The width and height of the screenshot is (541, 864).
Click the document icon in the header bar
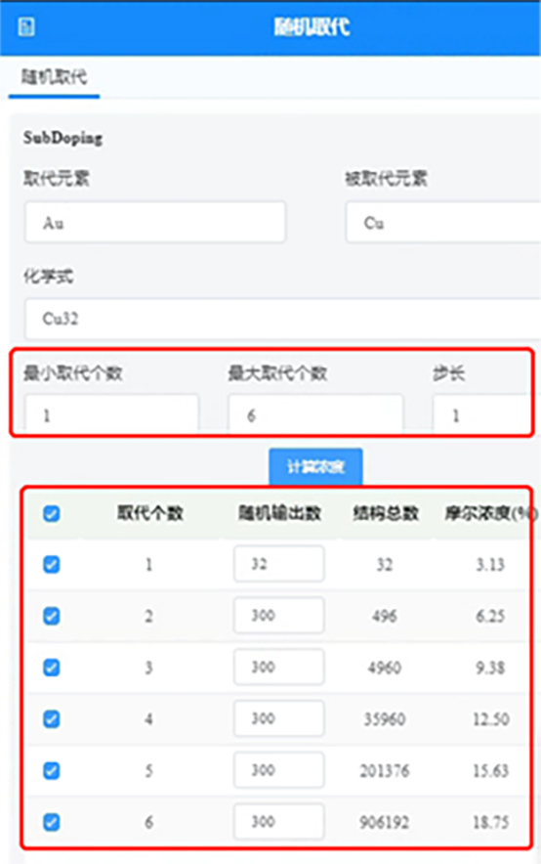(26, 26)
